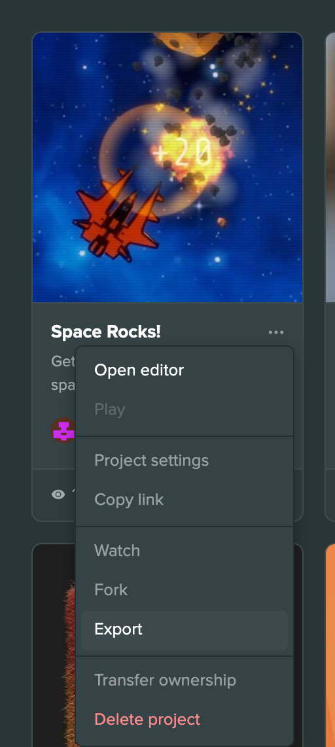The height and width of the screenshot is (747, 335).
Task: Open the Space Rocks! game thumbnail
Action: tap(167, 167)
